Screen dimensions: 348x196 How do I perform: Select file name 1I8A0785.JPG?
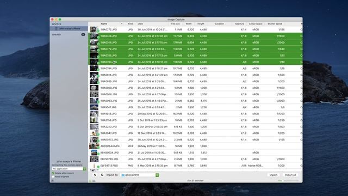click(109, 56)
